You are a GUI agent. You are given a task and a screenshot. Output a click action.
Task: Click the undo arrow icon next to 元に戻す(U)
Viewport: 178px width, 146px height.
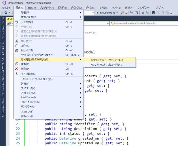17,22
